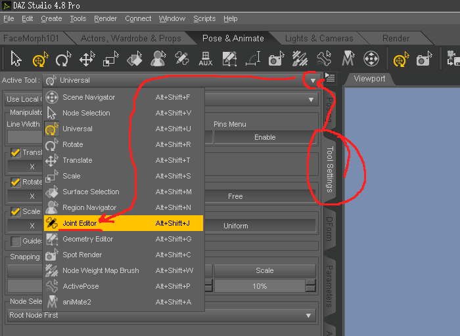
Task: Select the Node Selection tool in toolbar
Action: pos(16,58)
